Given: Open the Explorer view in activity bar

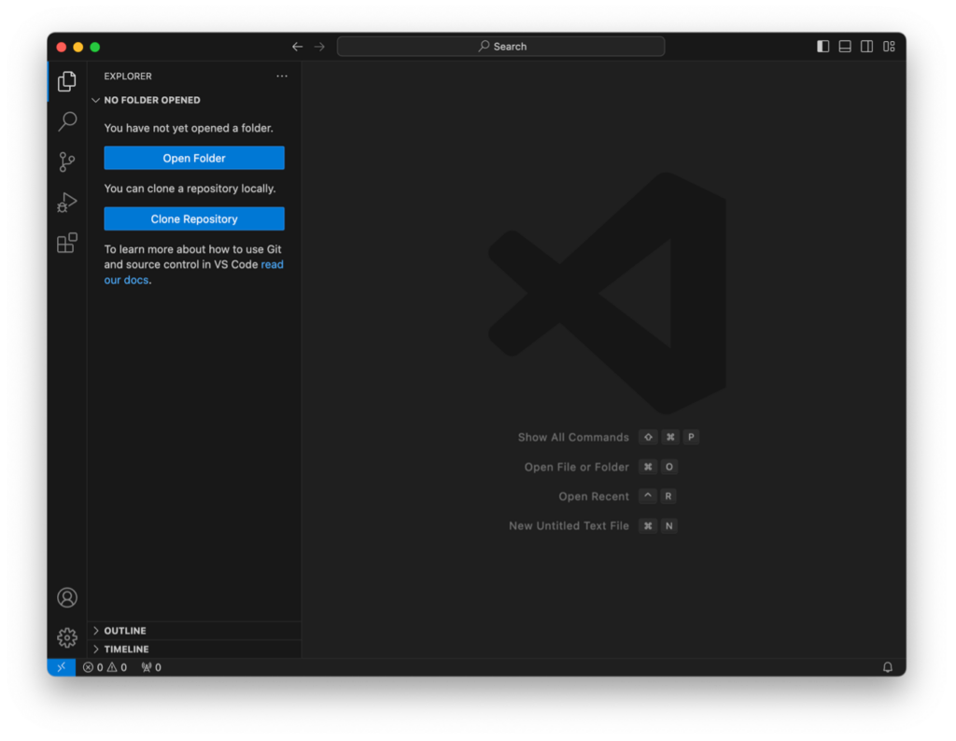Looking at the screenshot, I should point(67,81).
